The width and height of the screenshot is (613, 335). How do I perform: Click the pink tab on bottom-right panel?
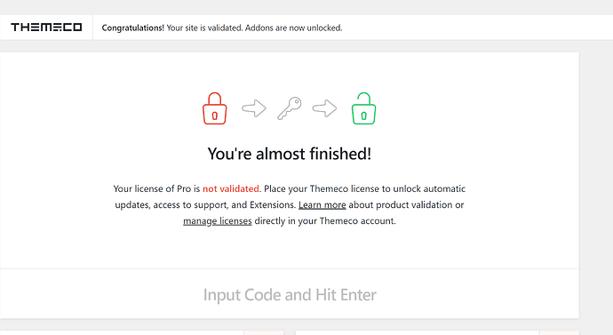tap(559, 332)
